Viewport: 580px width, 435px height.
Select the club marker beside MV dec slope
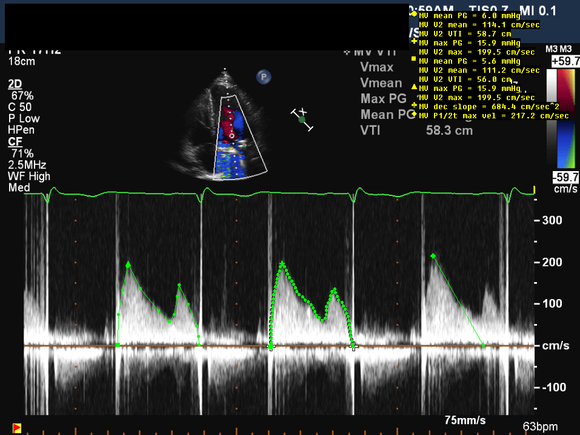[413, 106]
